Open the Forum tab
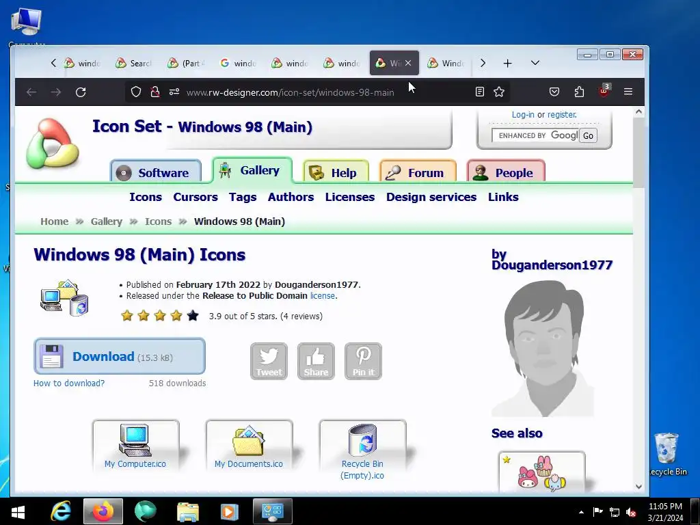700x525 pixels. coord(418,172)
